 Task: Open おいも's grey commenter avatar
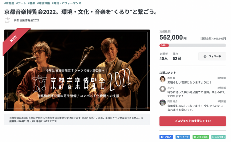163,89
